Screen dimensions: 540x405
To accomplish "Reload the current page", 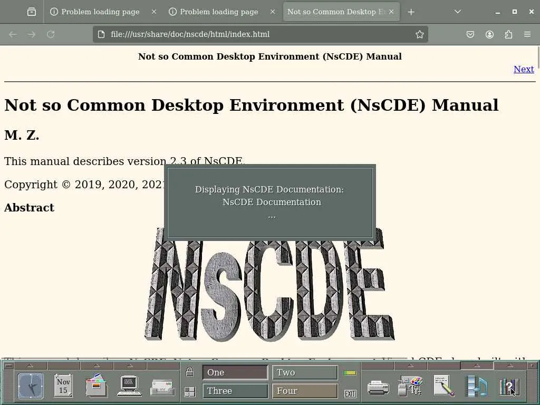I will (51, 34).
